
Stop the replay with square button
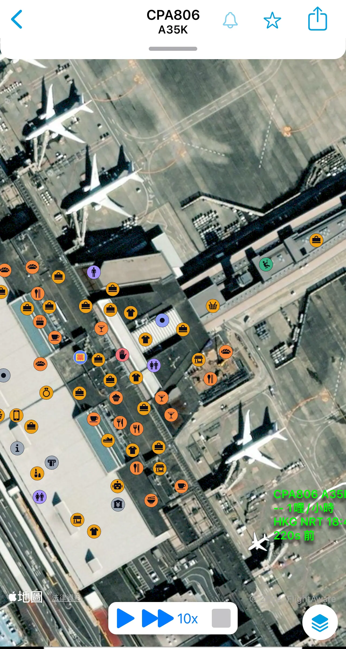pos(221,618)
